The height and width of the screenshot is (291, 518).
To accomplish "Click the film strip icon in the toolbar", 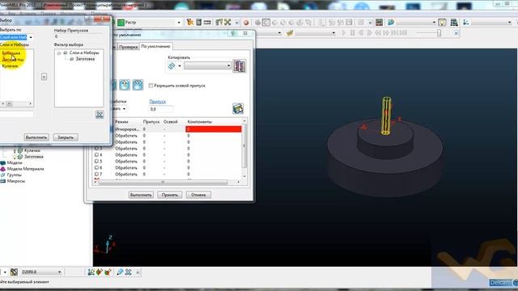I will click(379, 22).
